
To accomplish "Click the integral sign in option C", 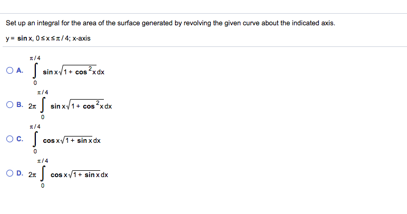I will pos(36,139).
